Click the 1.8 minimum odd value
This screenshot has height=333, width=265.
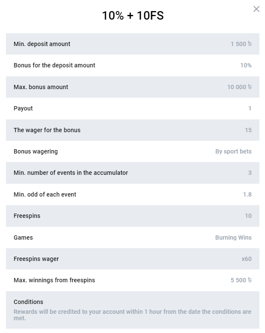click(248, 194)
